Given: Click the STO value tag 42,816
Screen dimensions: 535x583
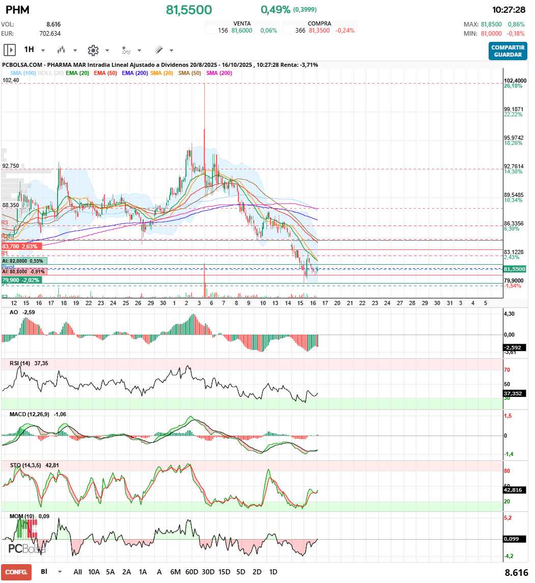Looking at the screenshot, I should [x=515, y=490].
